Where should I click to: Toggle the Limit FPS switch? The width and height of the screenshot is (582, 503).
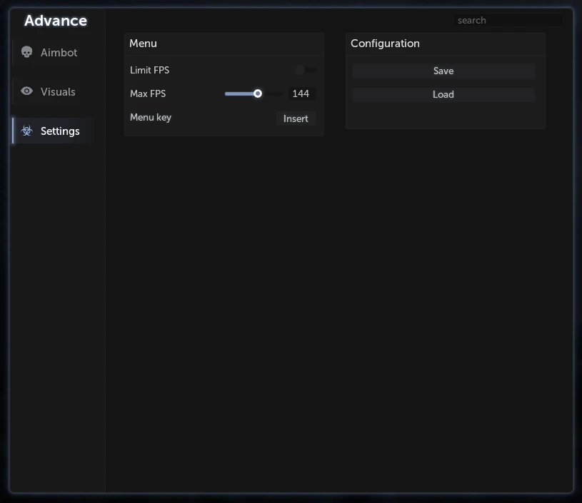click(x=305, y=70)
